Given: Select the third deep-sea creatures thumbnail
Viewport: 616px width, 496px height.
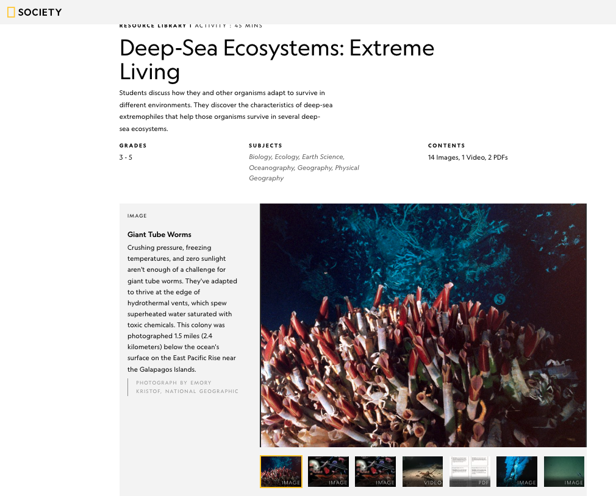Looking at the screenshot, I should [x=375, y=471].
